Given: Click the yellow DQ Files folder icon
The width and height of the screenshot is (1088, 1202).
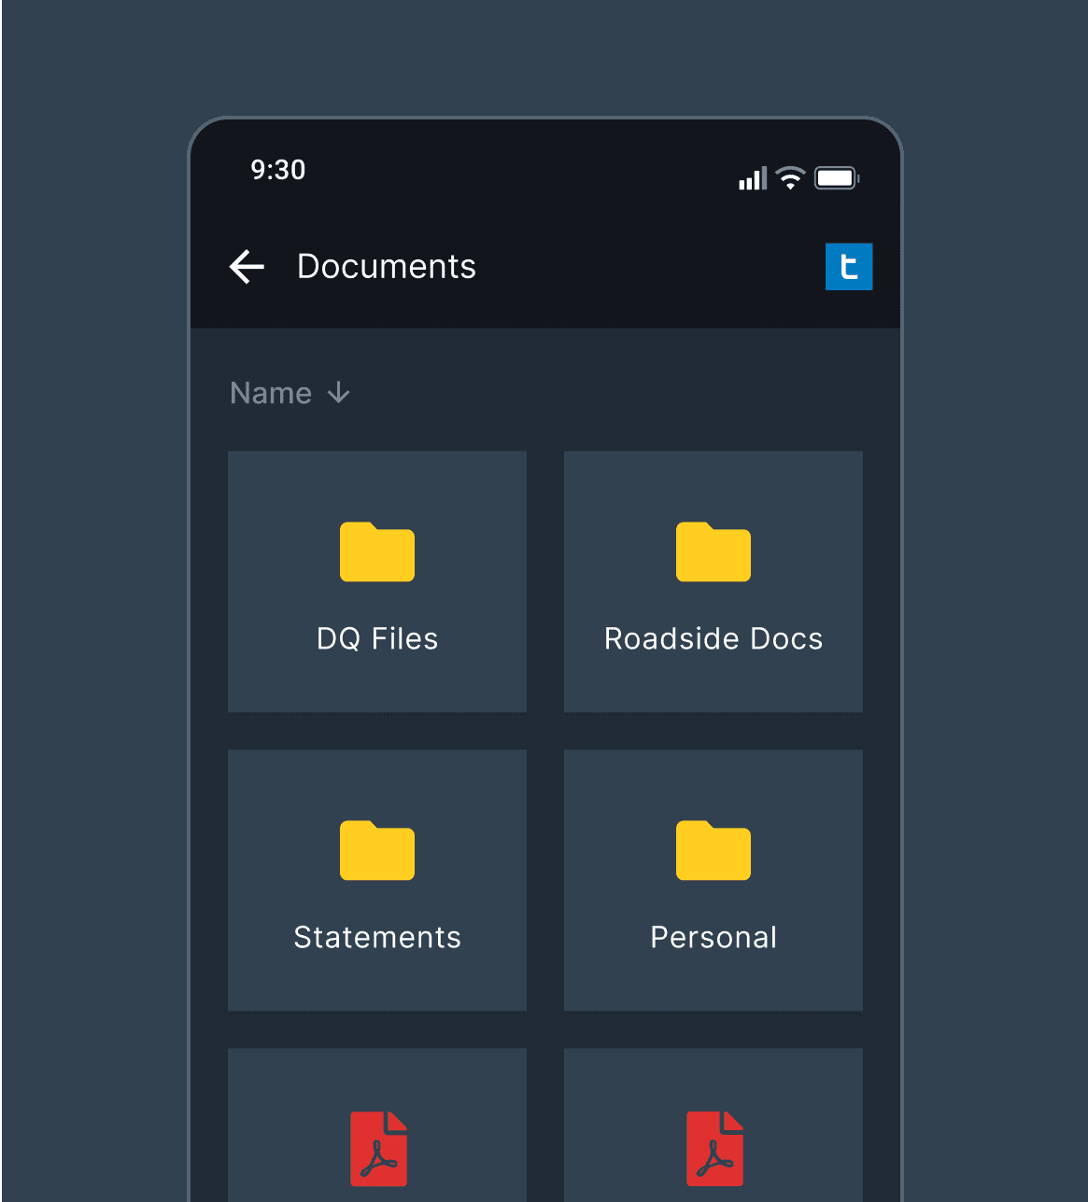Looking at the screenshot, I should (377, 552).
